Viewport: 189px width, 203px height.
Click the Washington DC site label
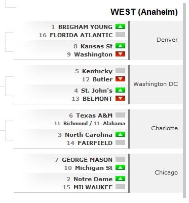click(156, 84)
